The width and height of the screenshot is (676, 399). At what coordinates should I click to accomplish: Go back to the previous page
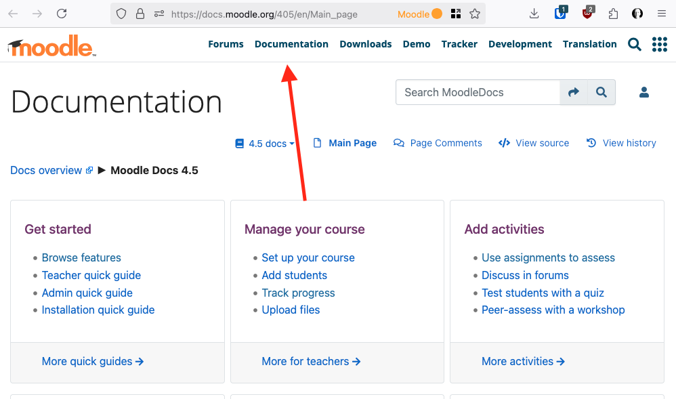[14, 14]
